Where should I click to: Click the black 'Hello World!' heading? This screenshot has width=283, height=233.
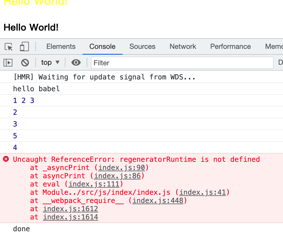[31, 27]
